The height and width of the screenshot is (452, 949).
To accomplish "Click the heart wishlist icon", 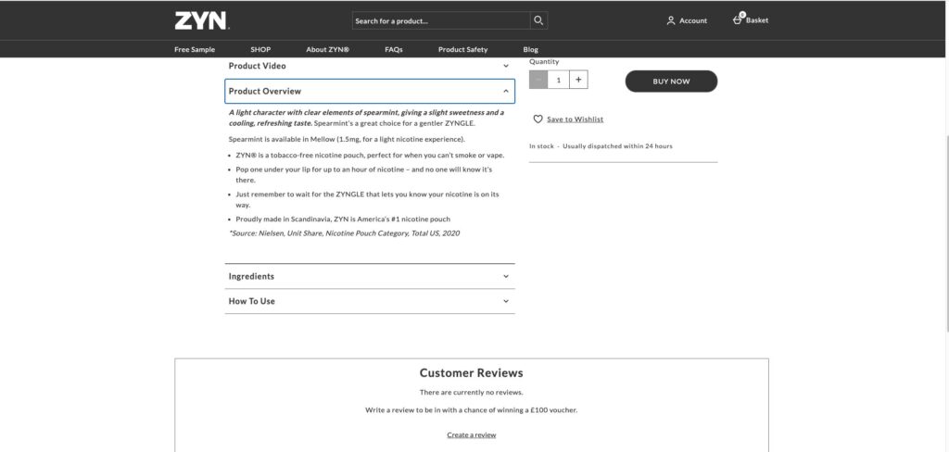I will pyautogui.click(x=538, y=119).
